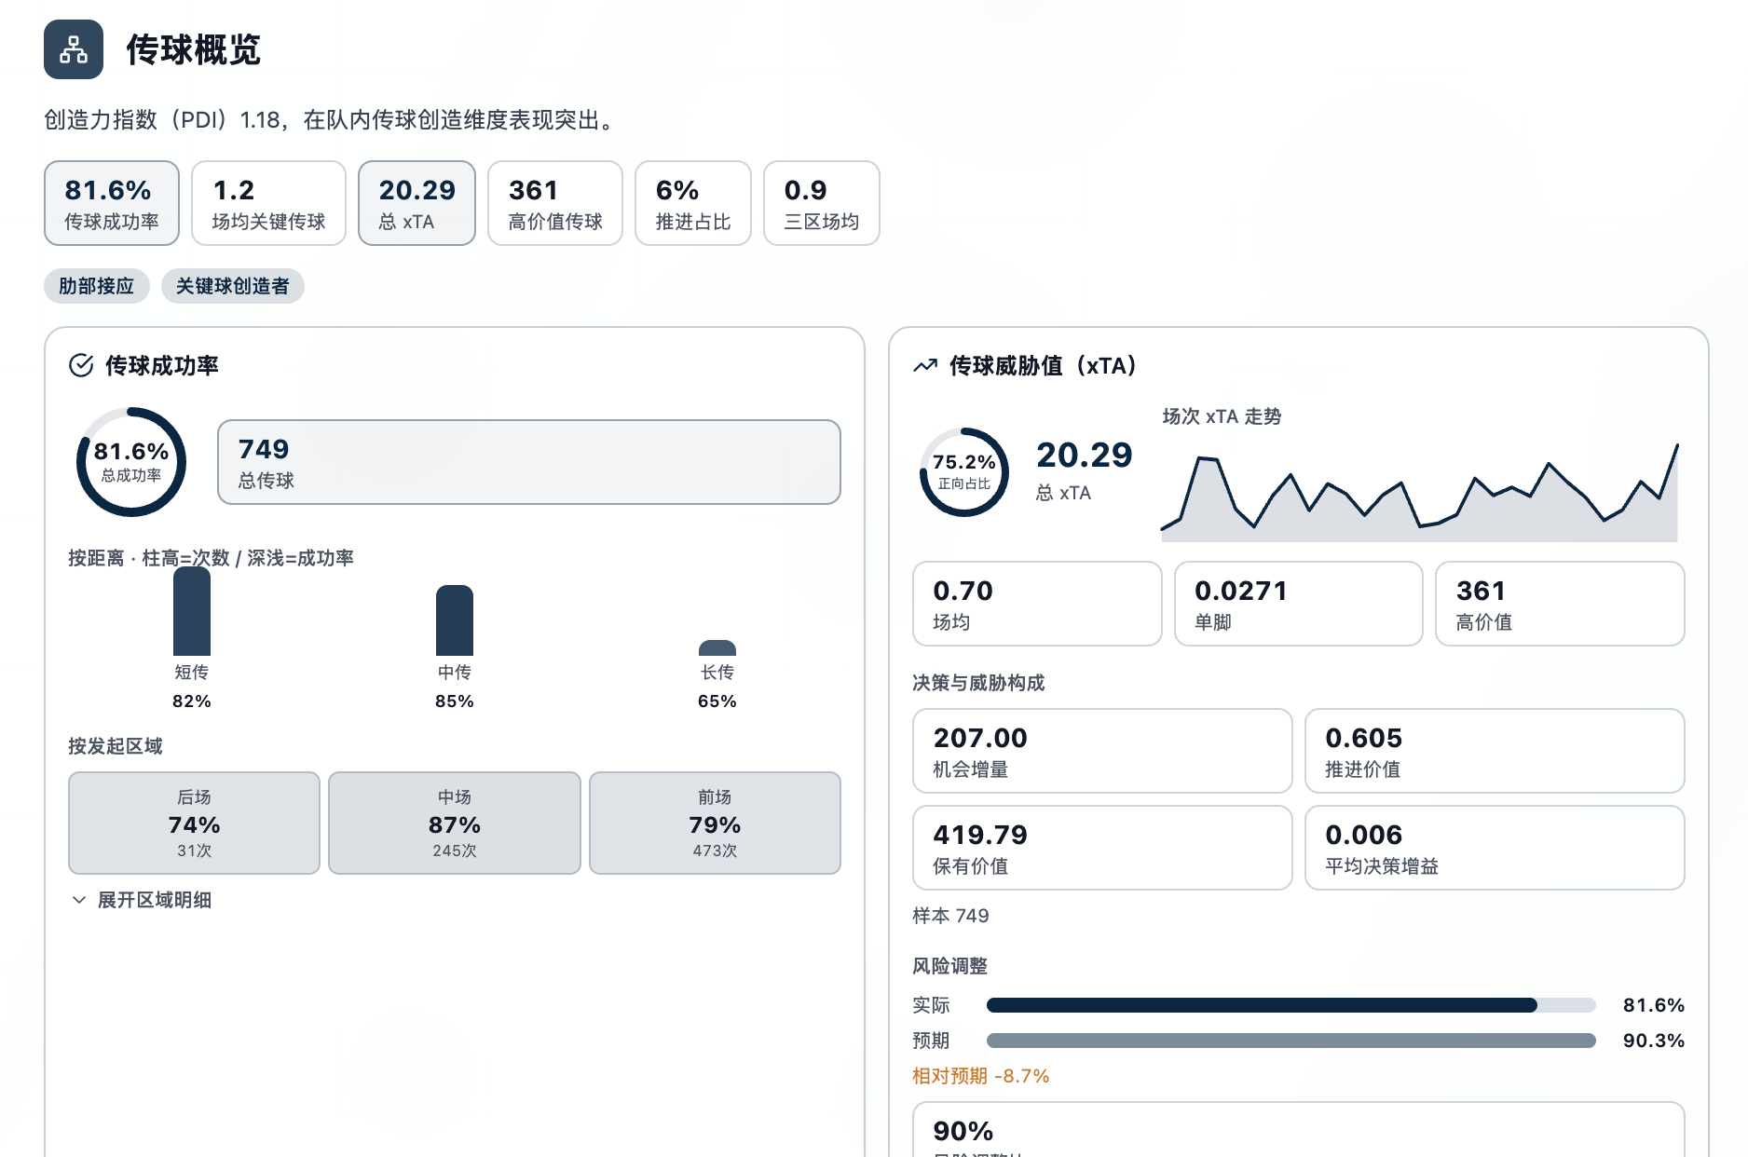Click the 长传 bar in distance chart
Viewport: 1748px width, 1157px height.
tap(717, 647)
